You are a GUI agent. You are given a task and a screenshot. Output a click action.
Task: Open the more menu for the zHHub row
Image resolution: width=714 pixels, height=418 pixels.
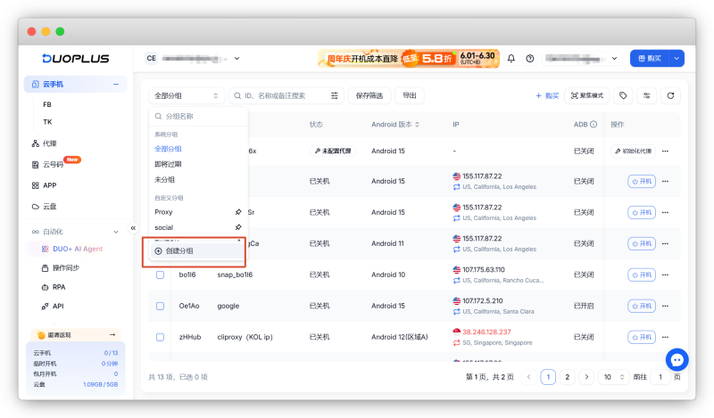665,337
